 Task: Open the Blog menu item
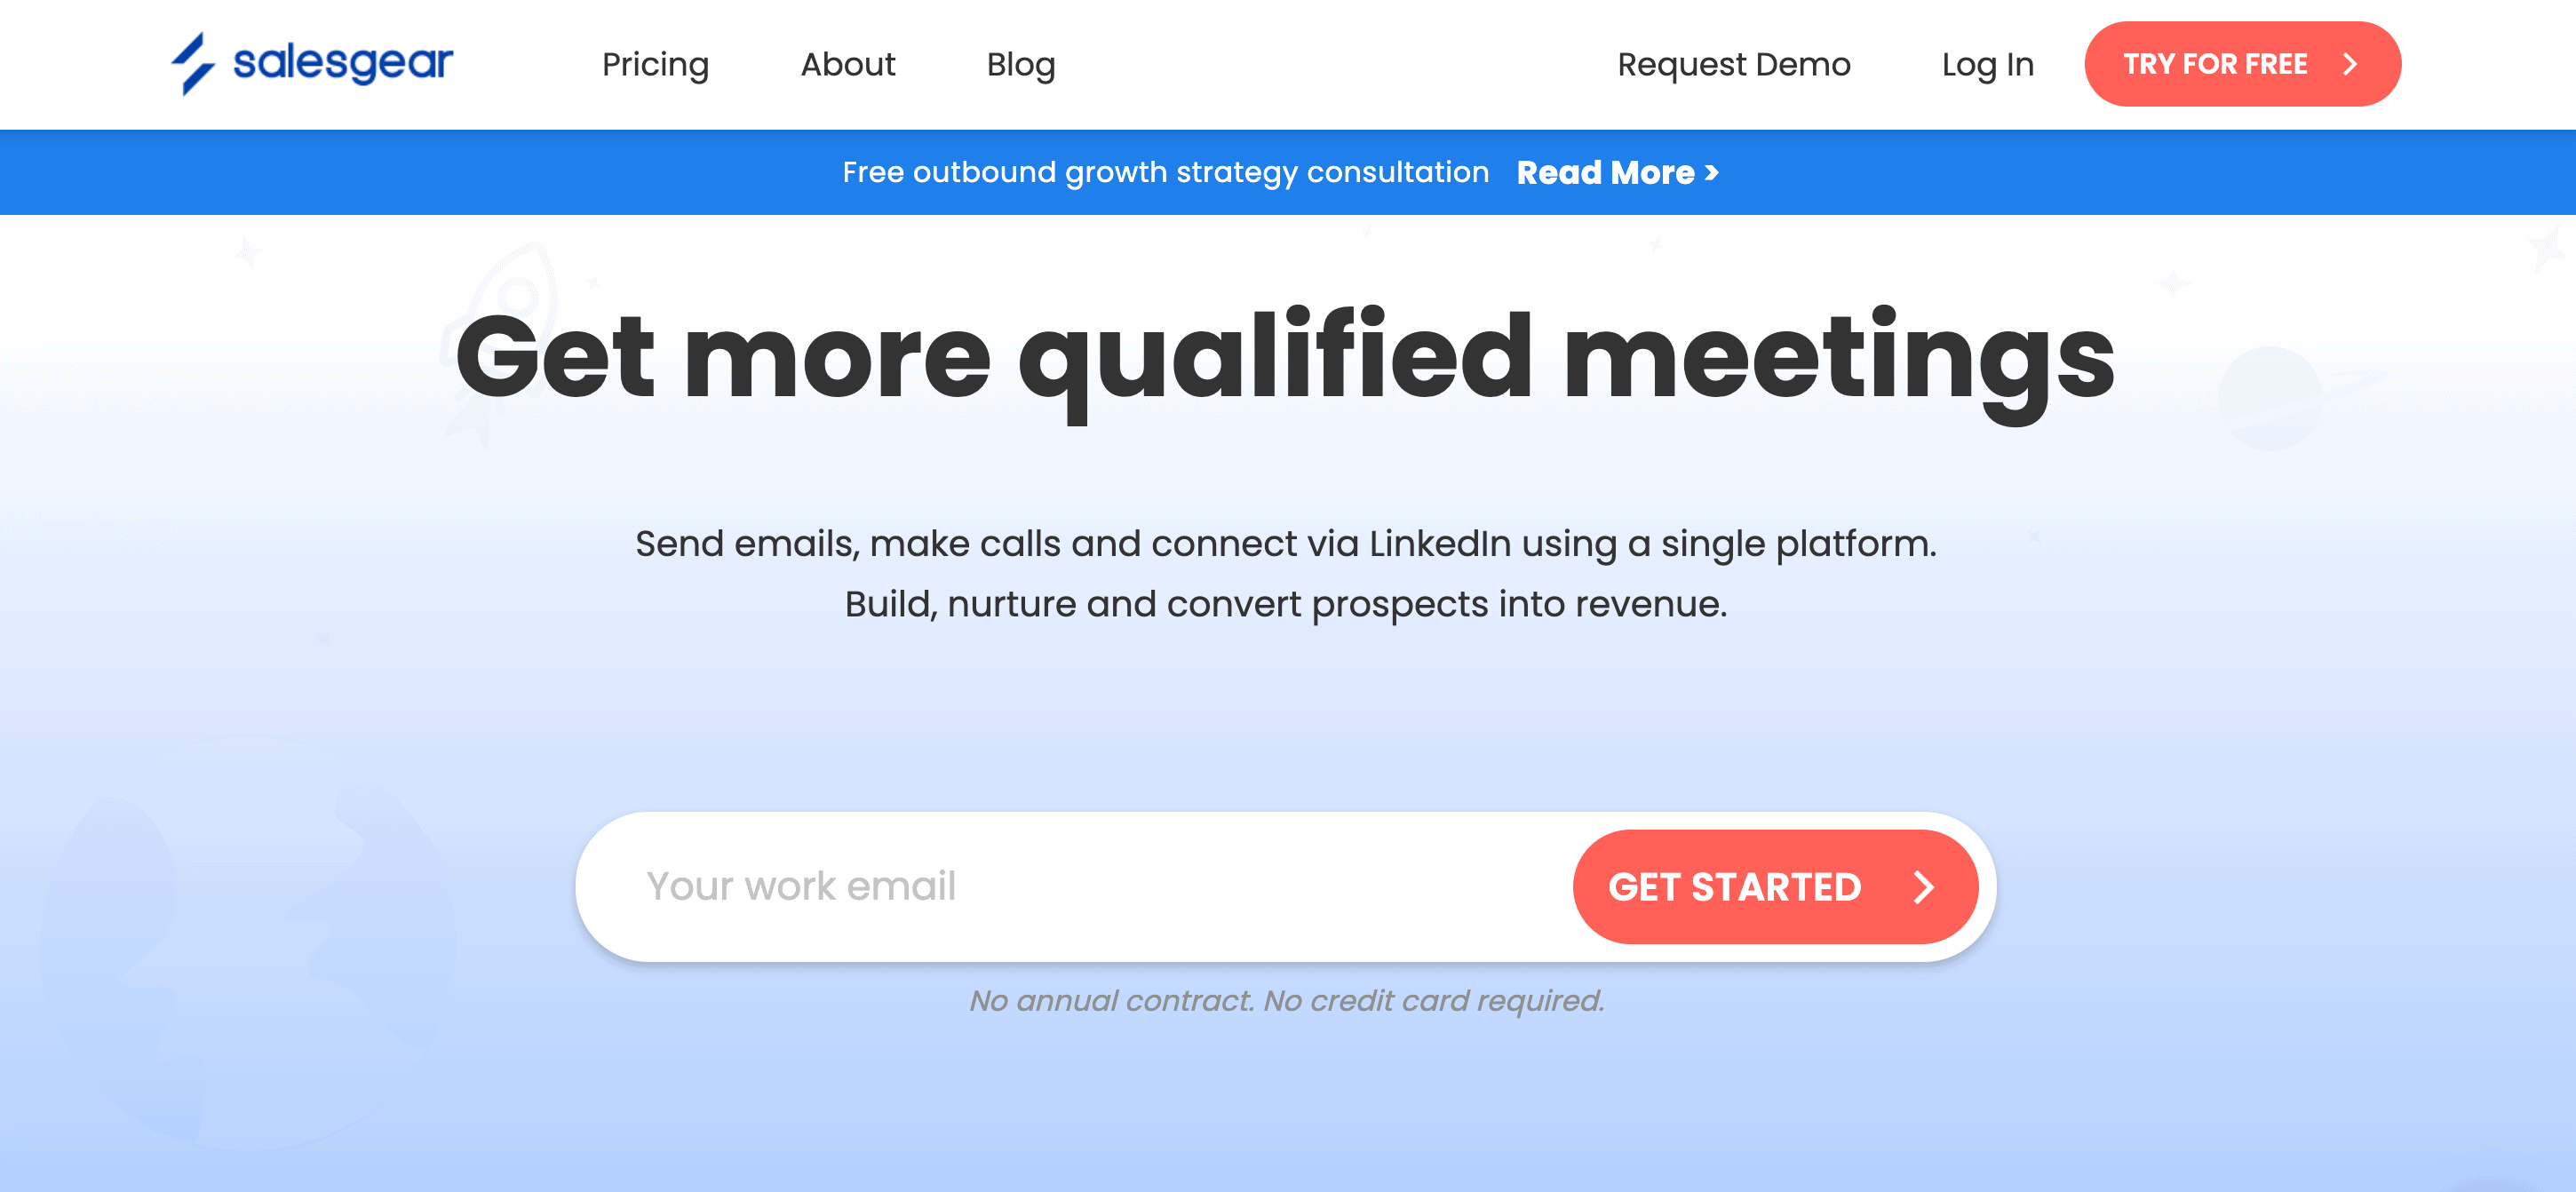1021,64
